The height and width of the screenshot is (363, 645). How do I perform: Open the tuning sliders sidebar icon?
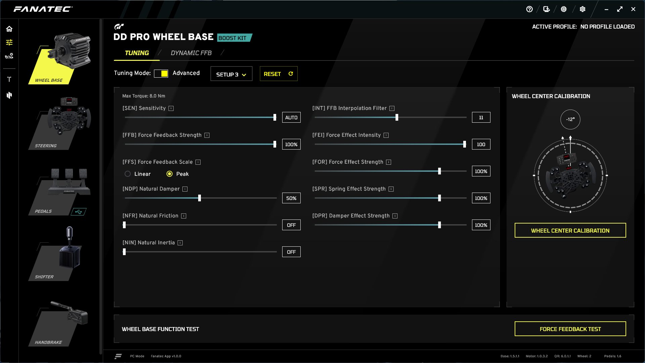(x=9, y=42)
